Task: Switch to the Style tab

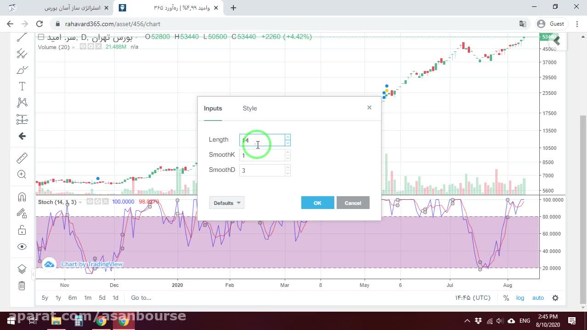Action: [250, 108]
